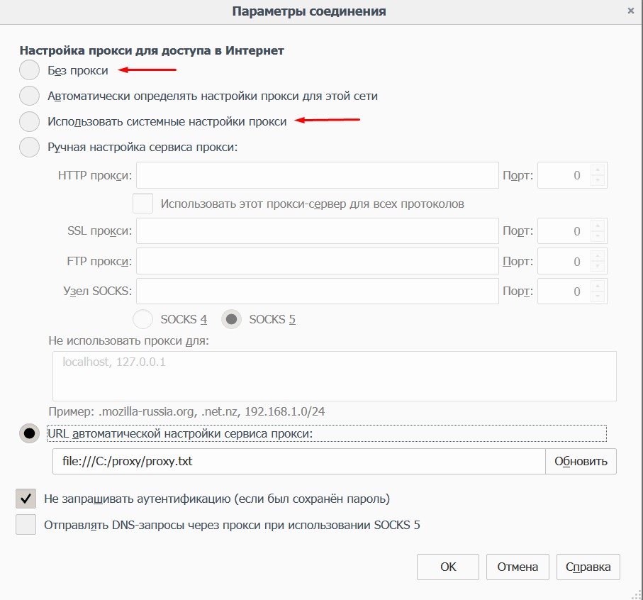Tick "Использовать этот прокси-сервер для всех протоколов"
The width and height of the screenshot is (643, 600).
[x=142, y=204]
